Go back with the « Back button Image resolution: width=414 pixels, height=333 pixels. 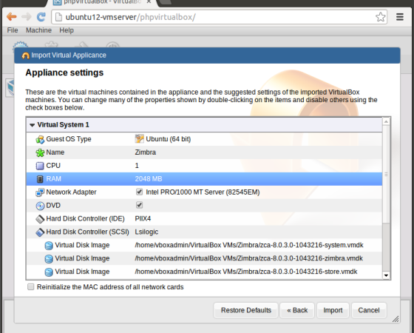coord(297,310)
